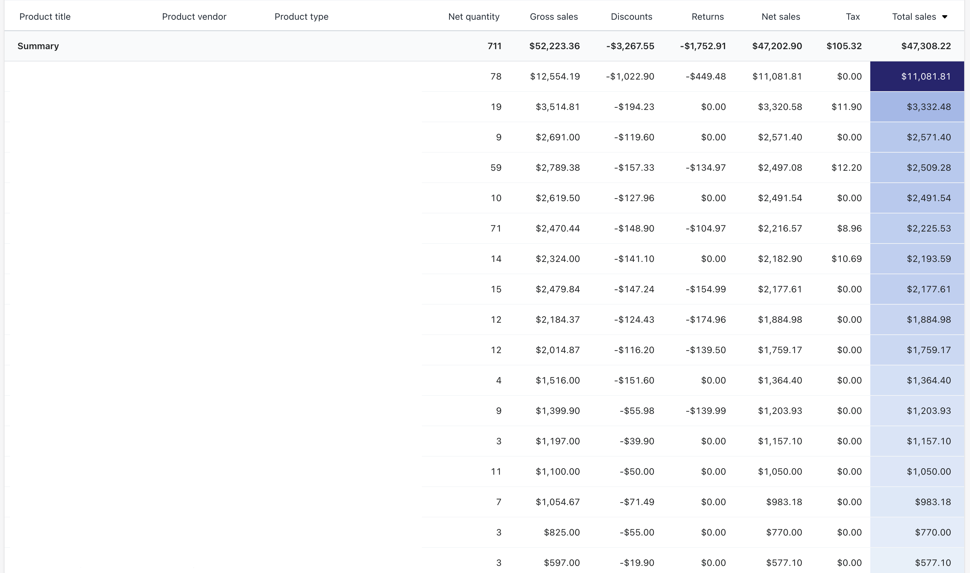
Task: Click total sales cell $983.18
Action: tap(917, 502)
